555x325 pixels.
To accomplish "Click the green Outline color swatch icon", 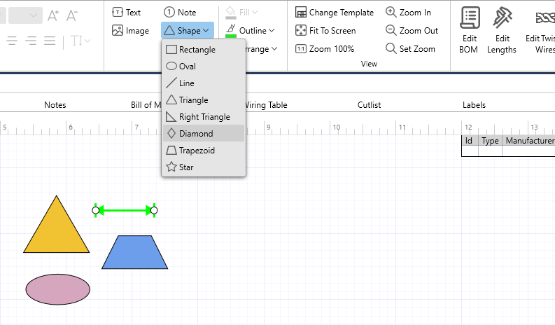I will (231, 31).
